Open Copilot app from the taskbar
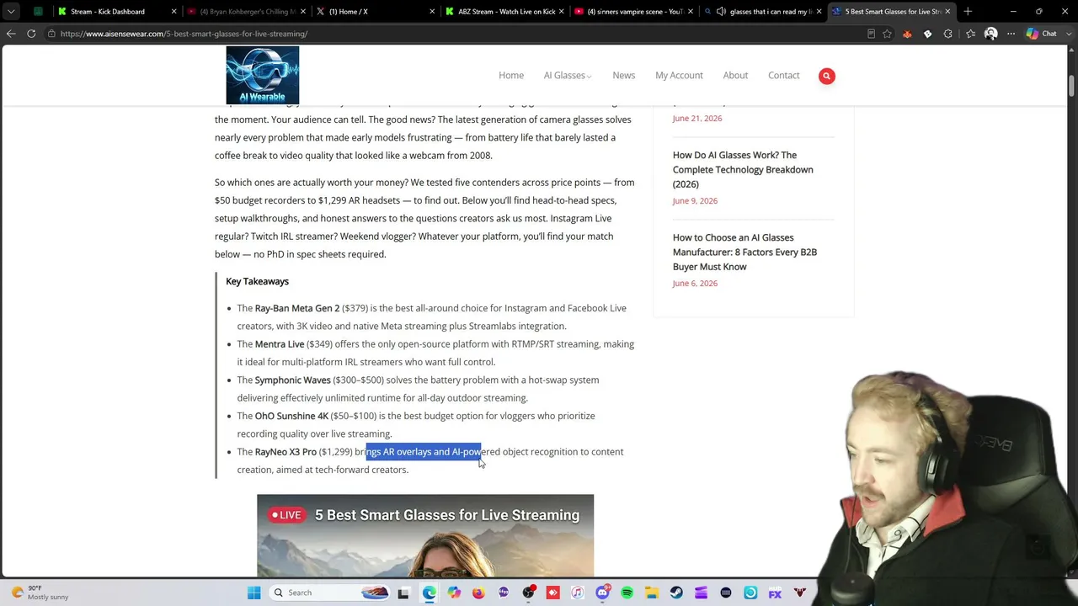 pyautogui.click(x=454, y=593)
